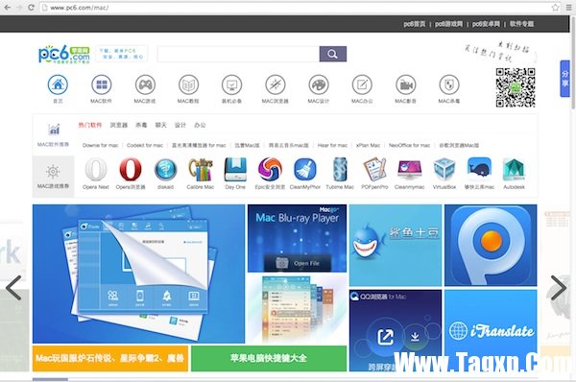Click the VirtualBox cube icon
Screen dimensions: 576x382
click(x=444, y=169)
